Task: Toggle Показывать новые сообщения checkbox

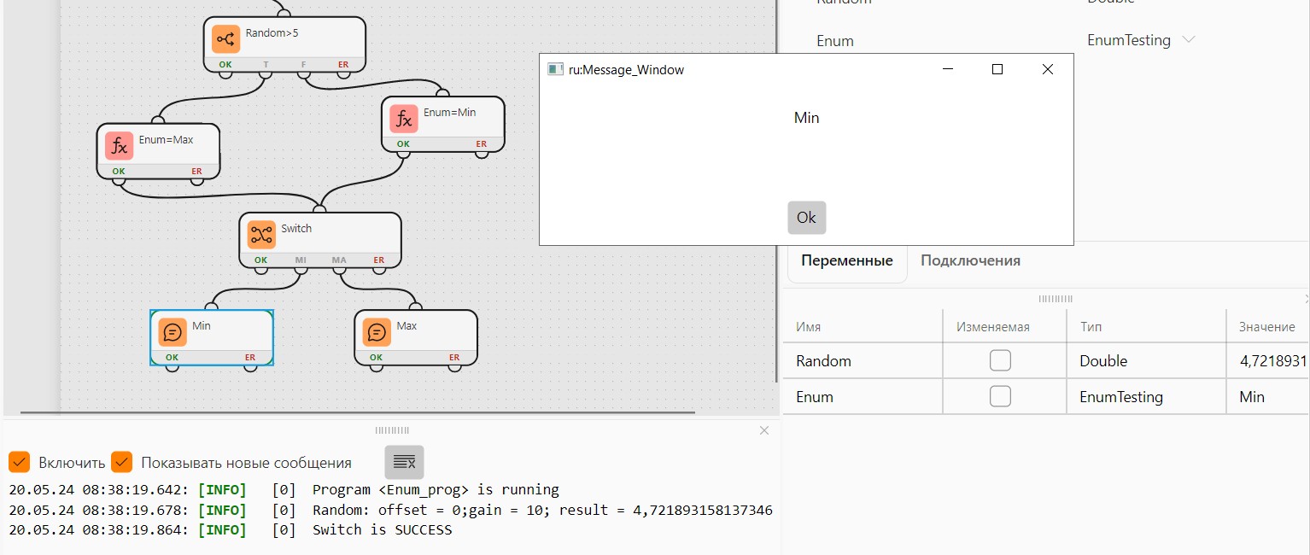Action: point(121,462)
